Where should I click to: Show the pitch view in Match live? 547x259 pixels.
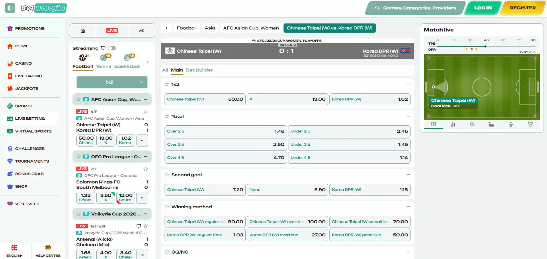(x=433, y=124)
